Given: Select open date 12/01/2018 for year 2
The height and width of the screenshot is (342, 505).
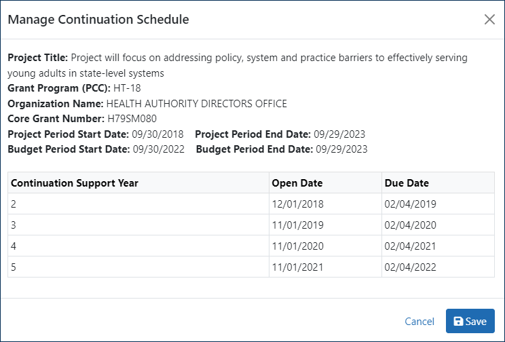Looking at the screenshot, I should point(325,204).
